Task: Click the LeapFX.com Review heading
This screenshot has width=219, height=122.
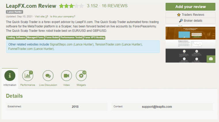Action: (31, 6)
